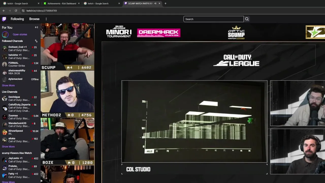This screenshot has height=183, width=325.
Task: Open the more options dots menu
Action: 46,19
